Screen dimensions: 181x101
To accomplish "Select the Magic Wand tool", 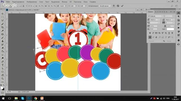I will click(3, 24).
